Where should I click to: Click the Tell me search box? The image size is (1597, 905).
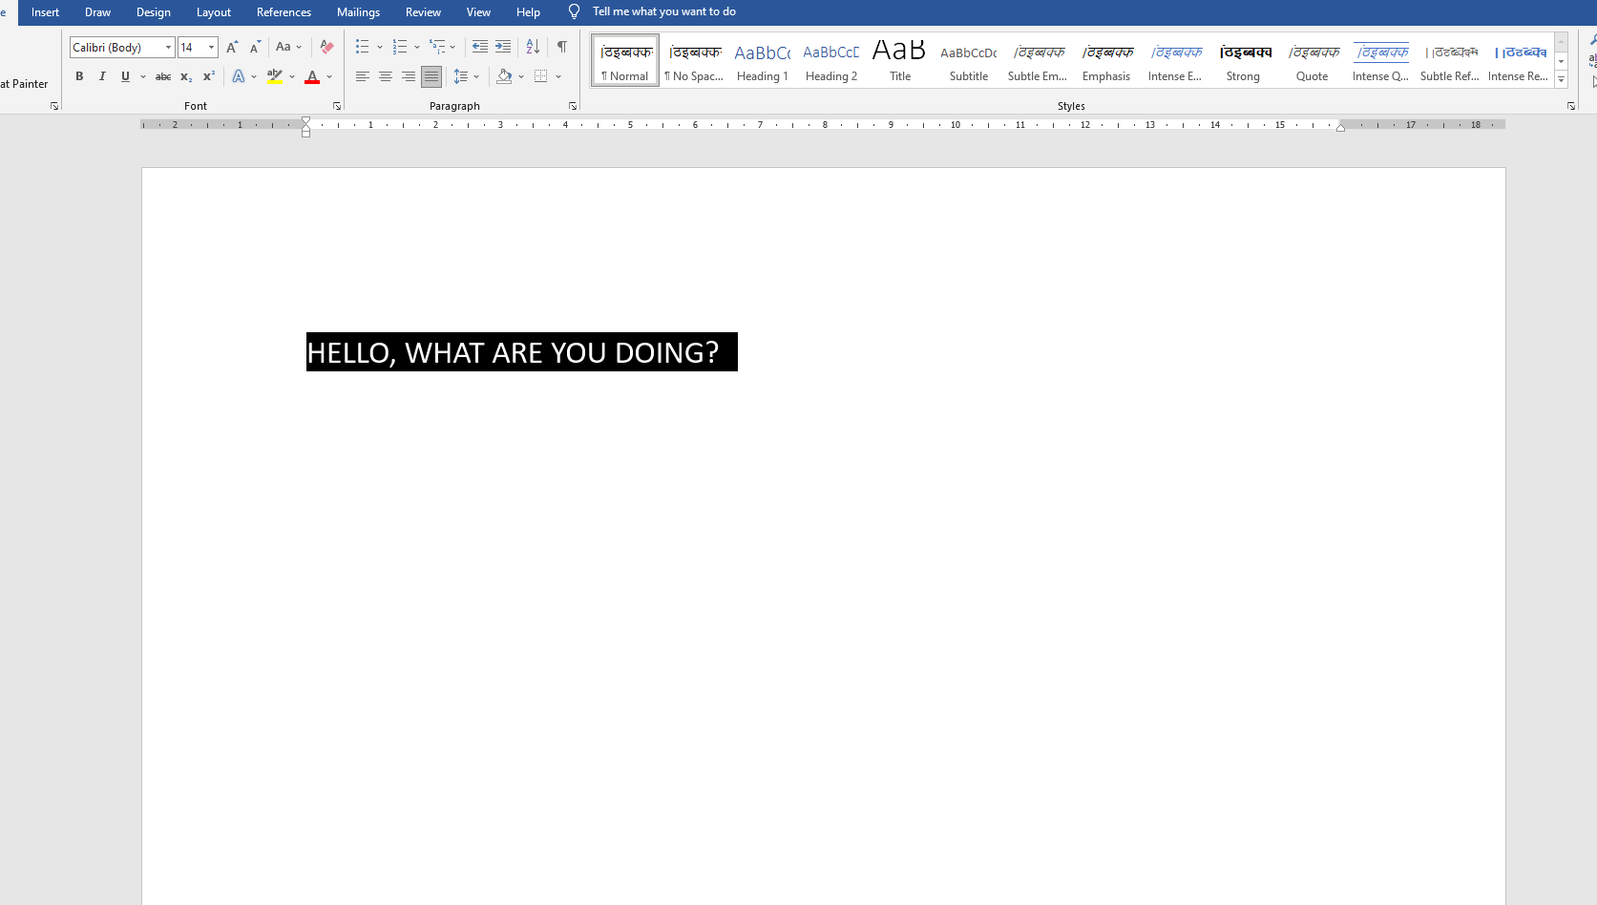[664, 11]
